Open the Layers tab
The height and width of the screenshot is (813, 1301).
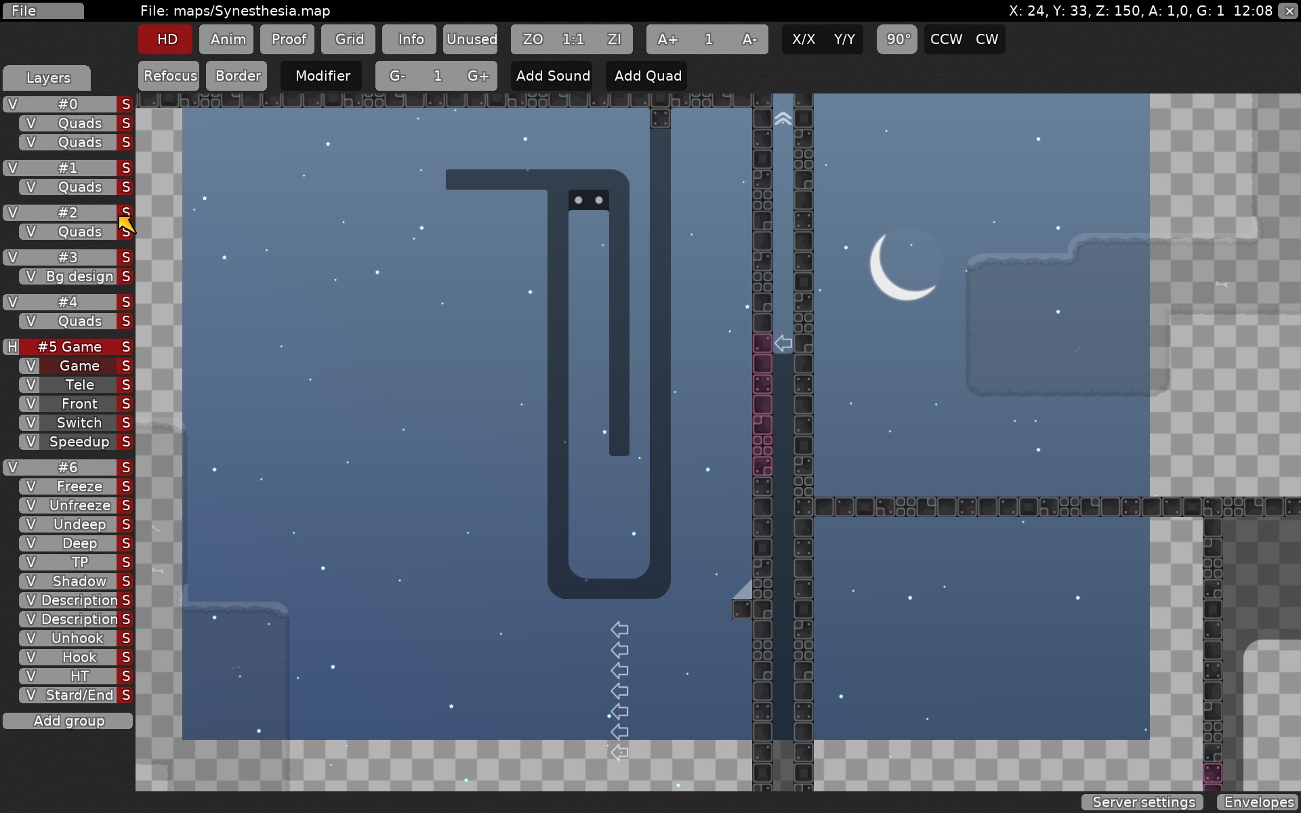coord(46,78)
